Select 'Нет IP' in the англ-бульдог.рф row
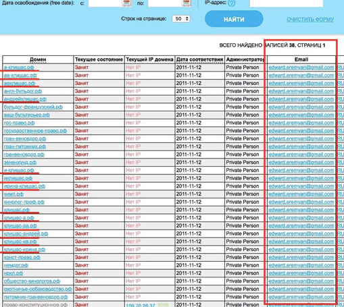 [133, 91]
